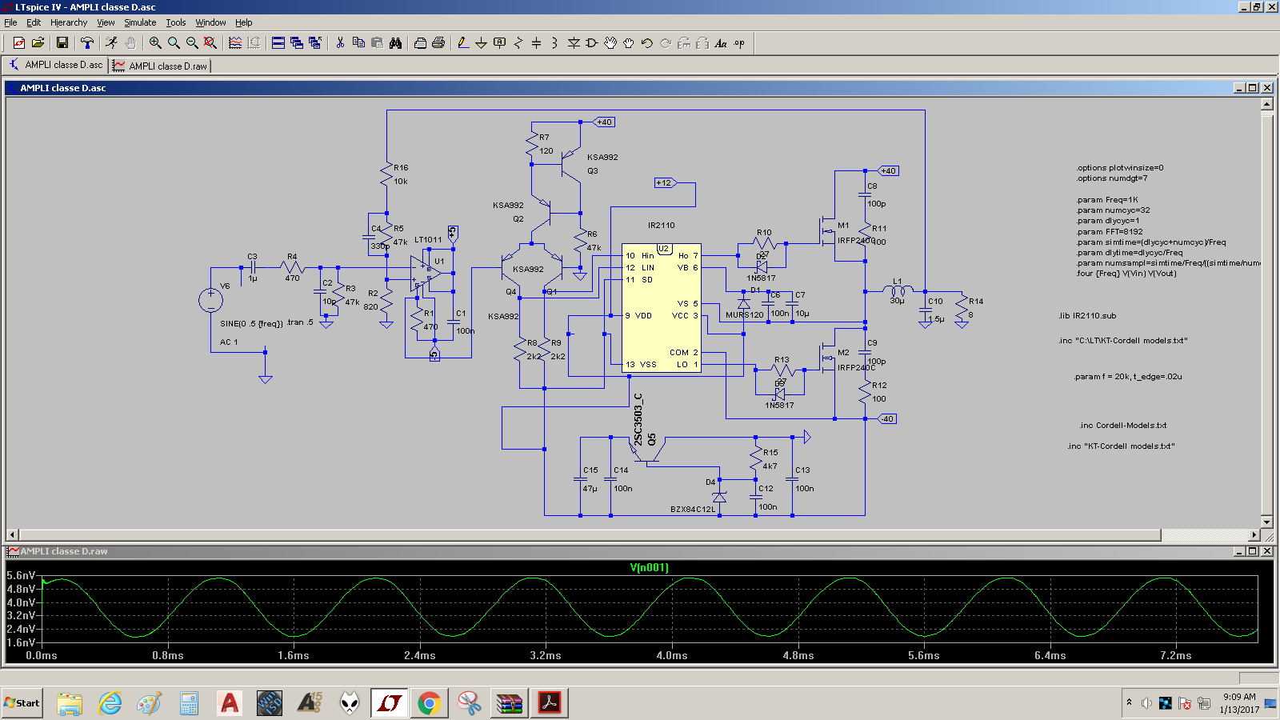Image resolution: width=1280 pixels, height=720 pixels.
Task: Open the Tools menu
Action: click(x=176, y=22)
